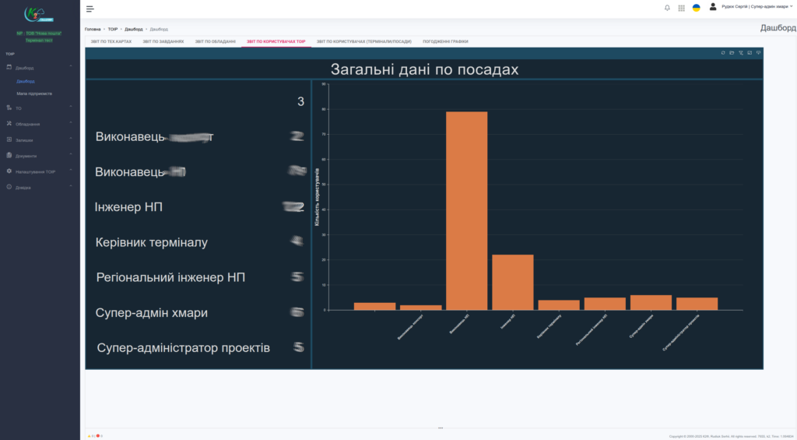Open the user profile dropdown Рудюк Сергій

[752, 6]
